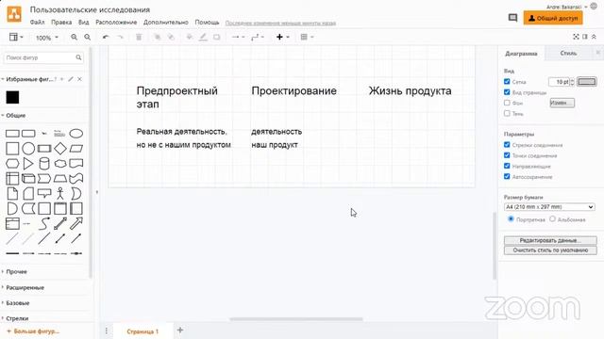
Task: Toggle fullscreen mode icon
Action: click(576, 37)
